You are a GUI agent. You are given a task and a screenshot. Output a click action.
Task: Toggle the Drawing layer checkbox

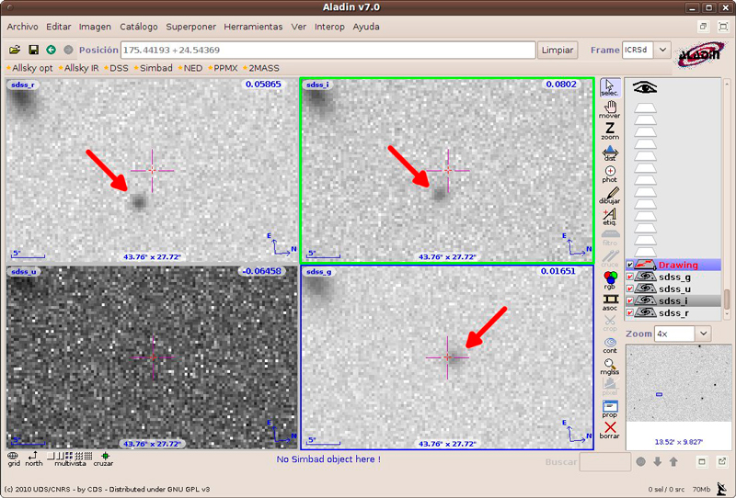(x=630, y=265)
